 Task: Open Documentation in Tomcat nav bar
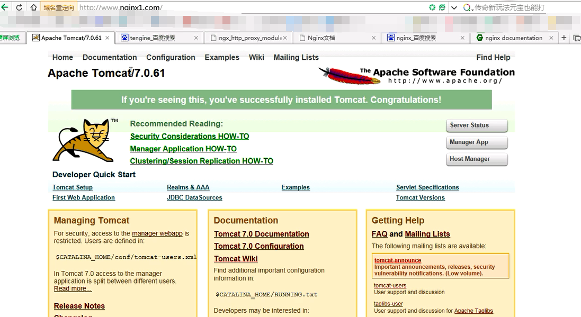pos(110,57)
